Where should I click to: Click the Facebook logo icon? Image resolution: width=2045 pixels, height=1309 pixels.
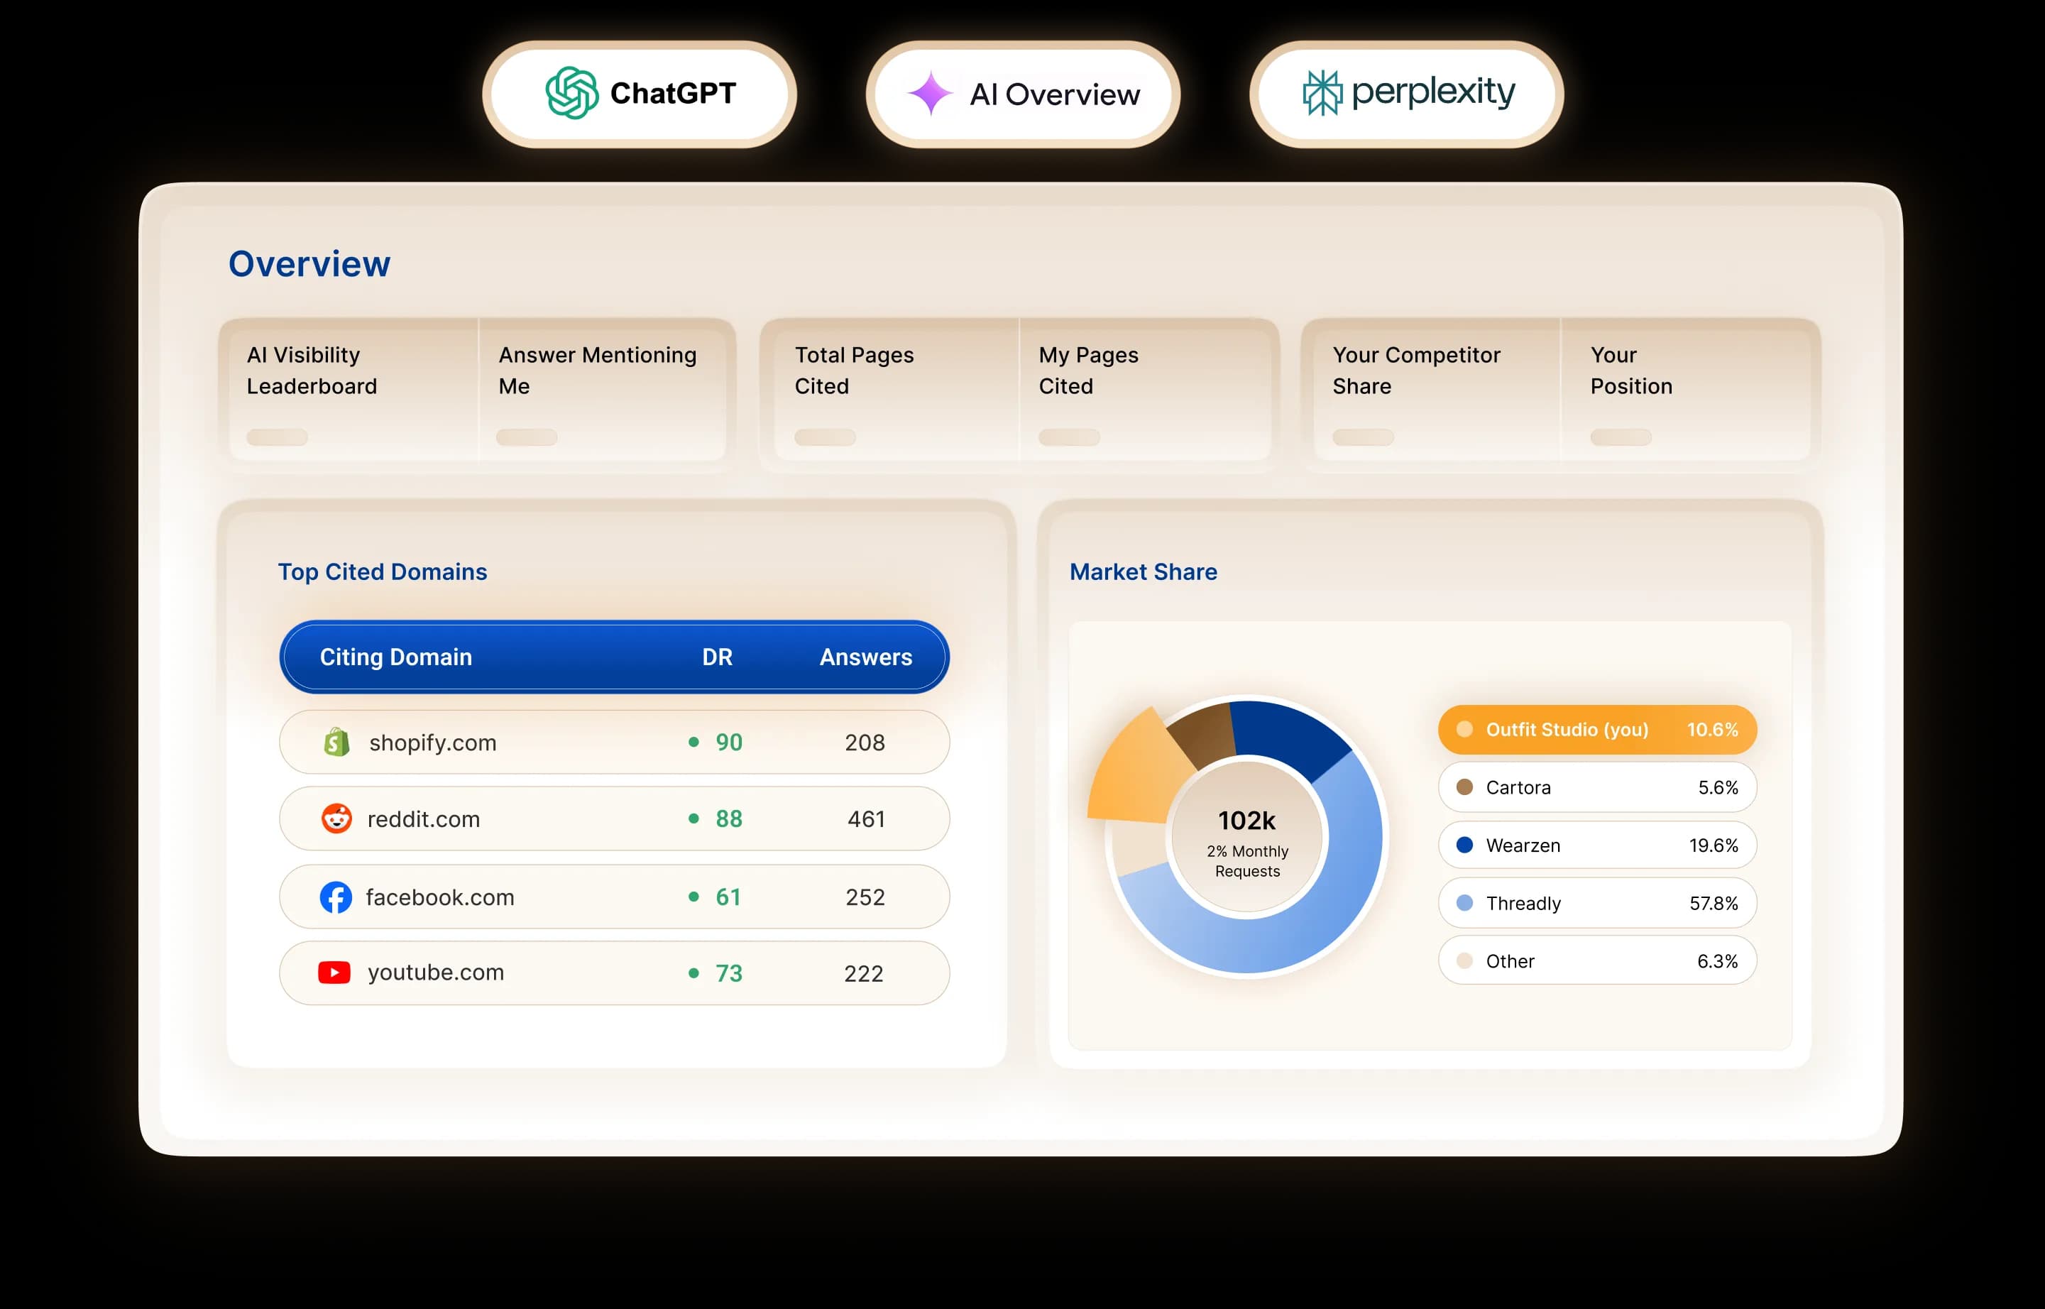pyautogui.click(x=336, y=897)
